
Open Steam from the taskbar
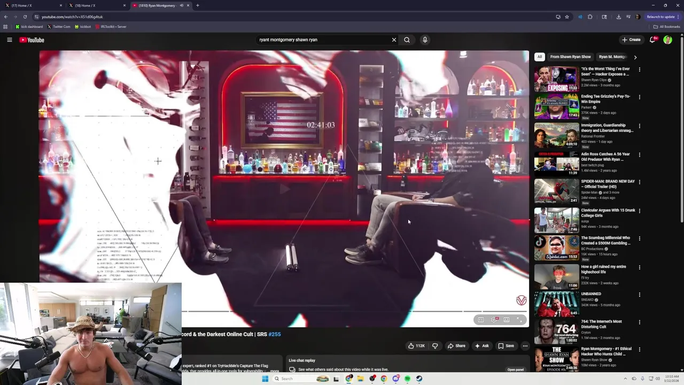[x=419, y=379]
